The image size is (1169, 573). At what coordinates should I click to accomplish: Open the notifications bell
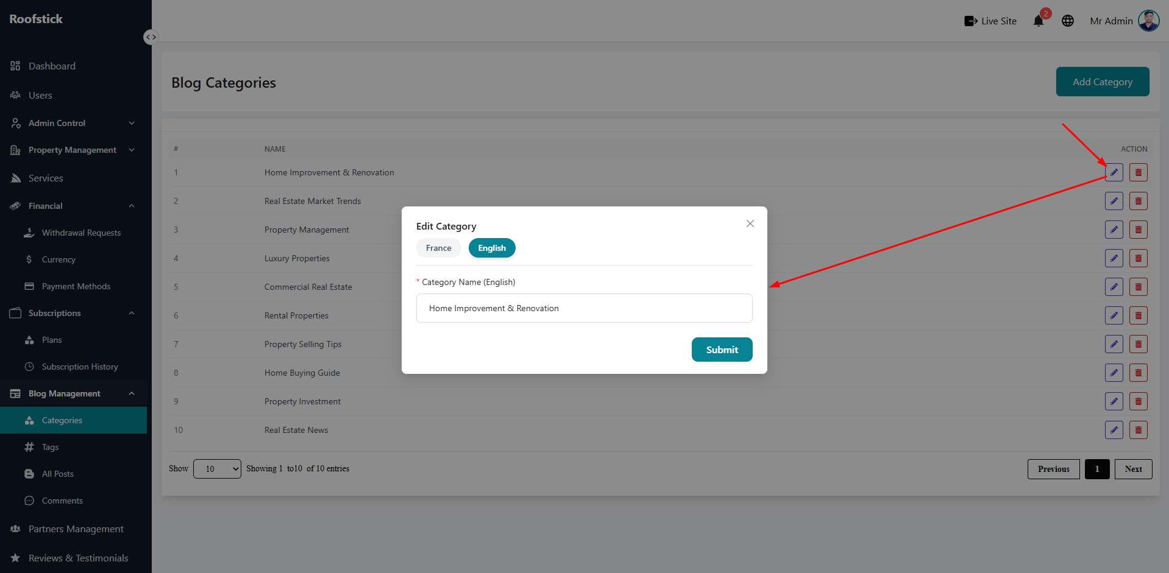click(1039, 21)
